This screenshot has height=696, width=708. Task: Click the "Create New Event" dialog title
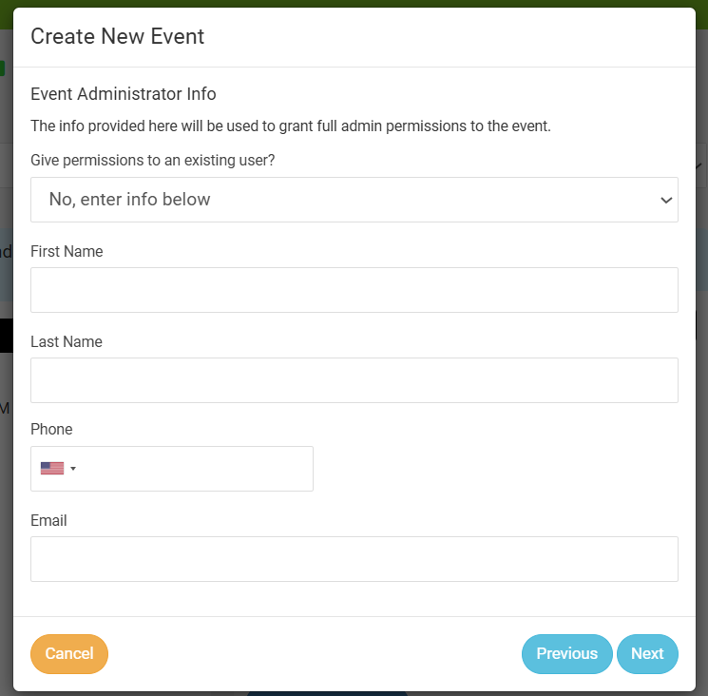(x=117, y=37)
